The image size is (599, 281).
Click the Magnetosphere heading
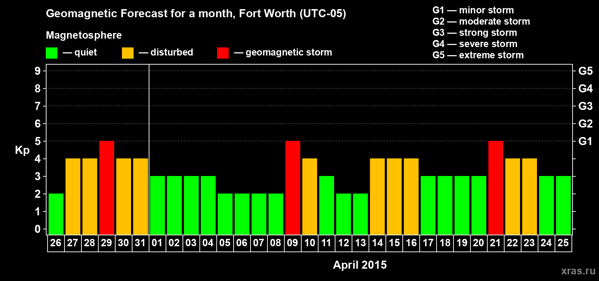[84, 35]
